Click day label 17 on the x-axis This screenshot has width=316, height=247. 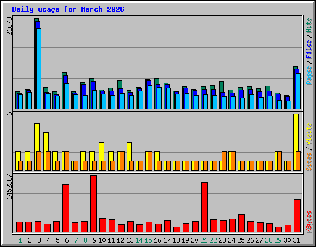(x=167, y=240)
